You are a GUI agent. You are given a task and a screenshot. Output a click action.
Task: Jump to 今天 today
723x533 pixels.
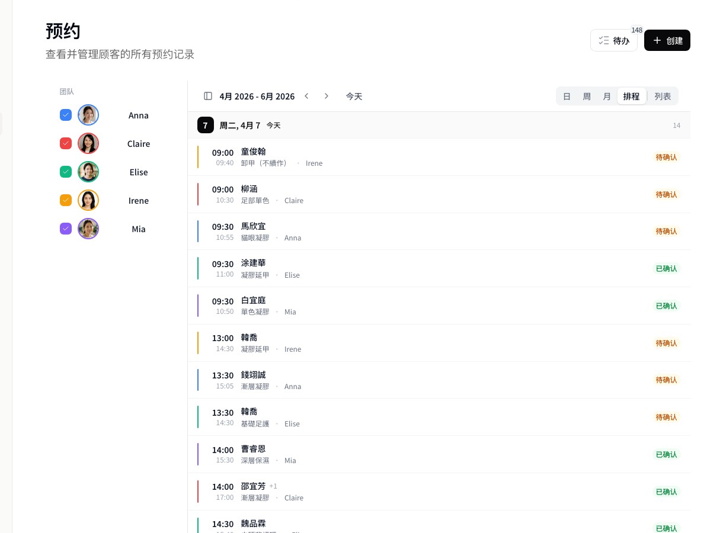[354, 96]
